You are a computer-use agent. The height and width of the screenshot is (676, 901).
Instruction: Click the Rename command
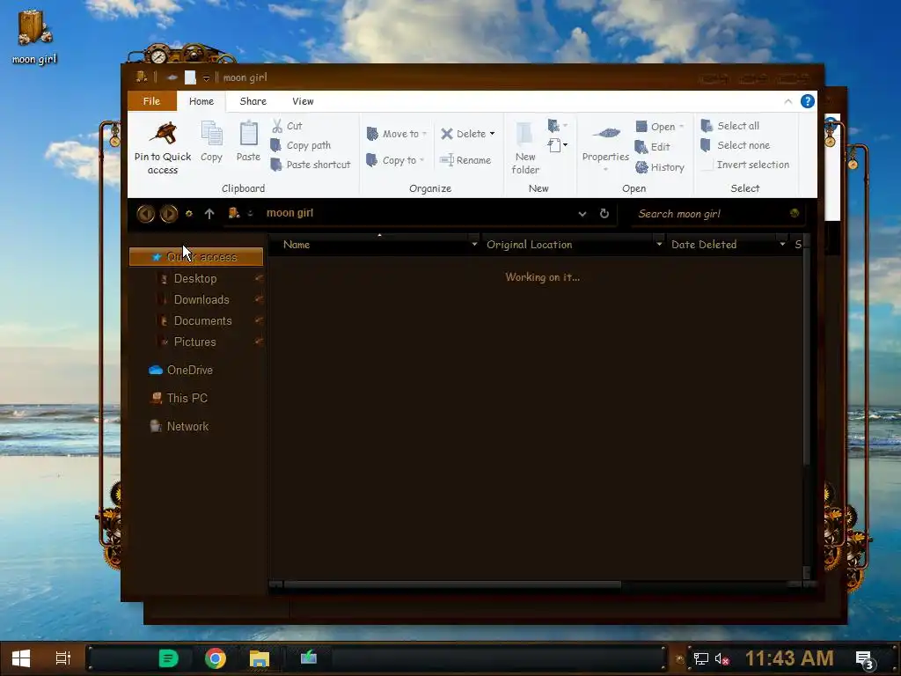pos(465,160)
